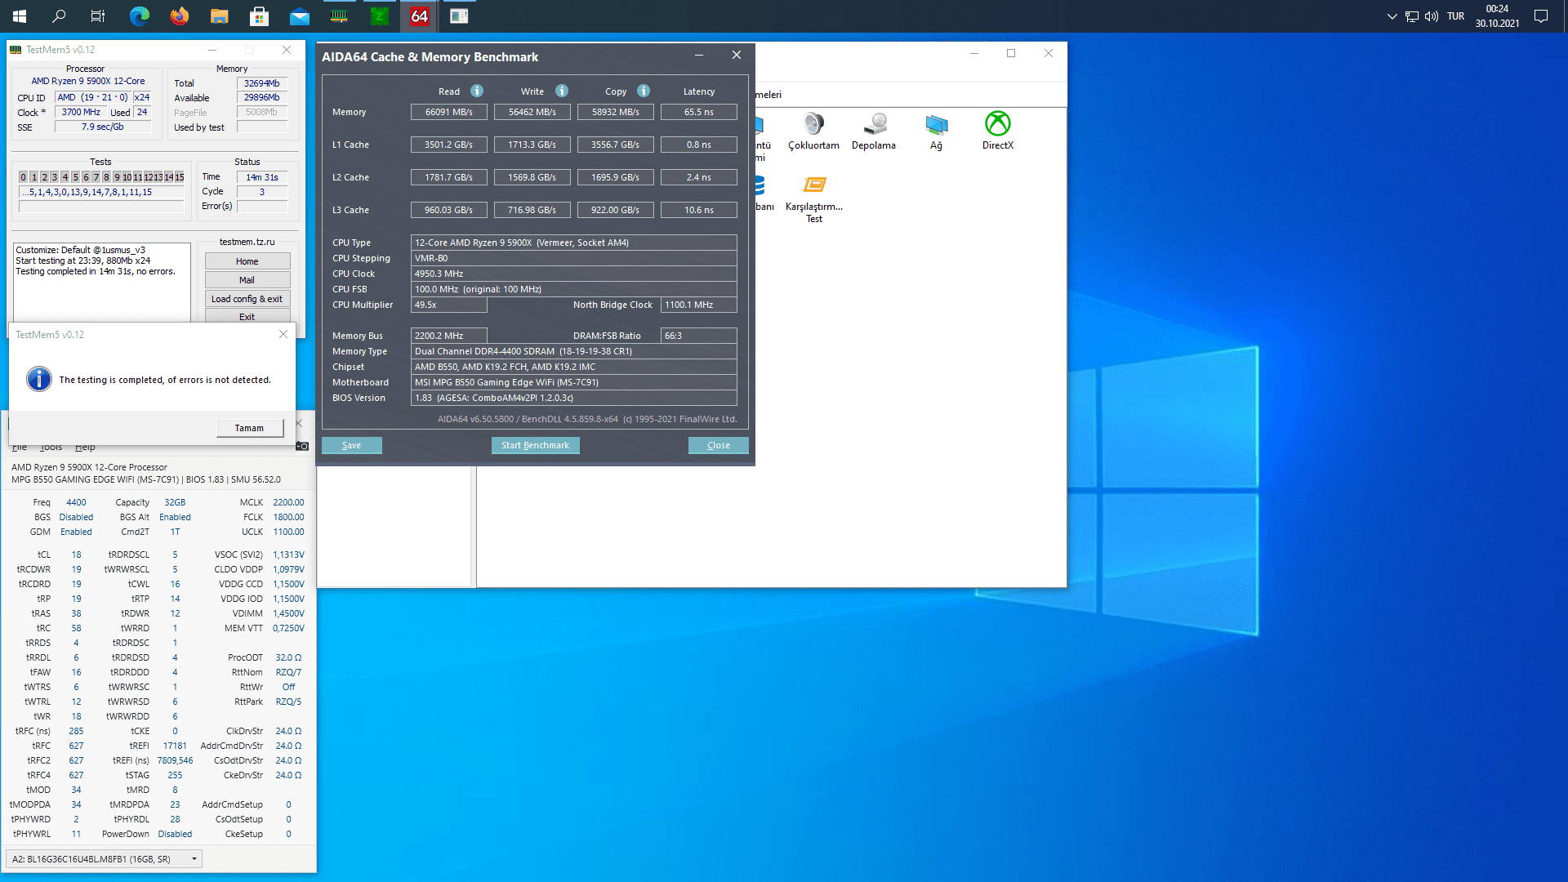
Task: Open Firefox from the taskbar
Action: tap(179, 16)
